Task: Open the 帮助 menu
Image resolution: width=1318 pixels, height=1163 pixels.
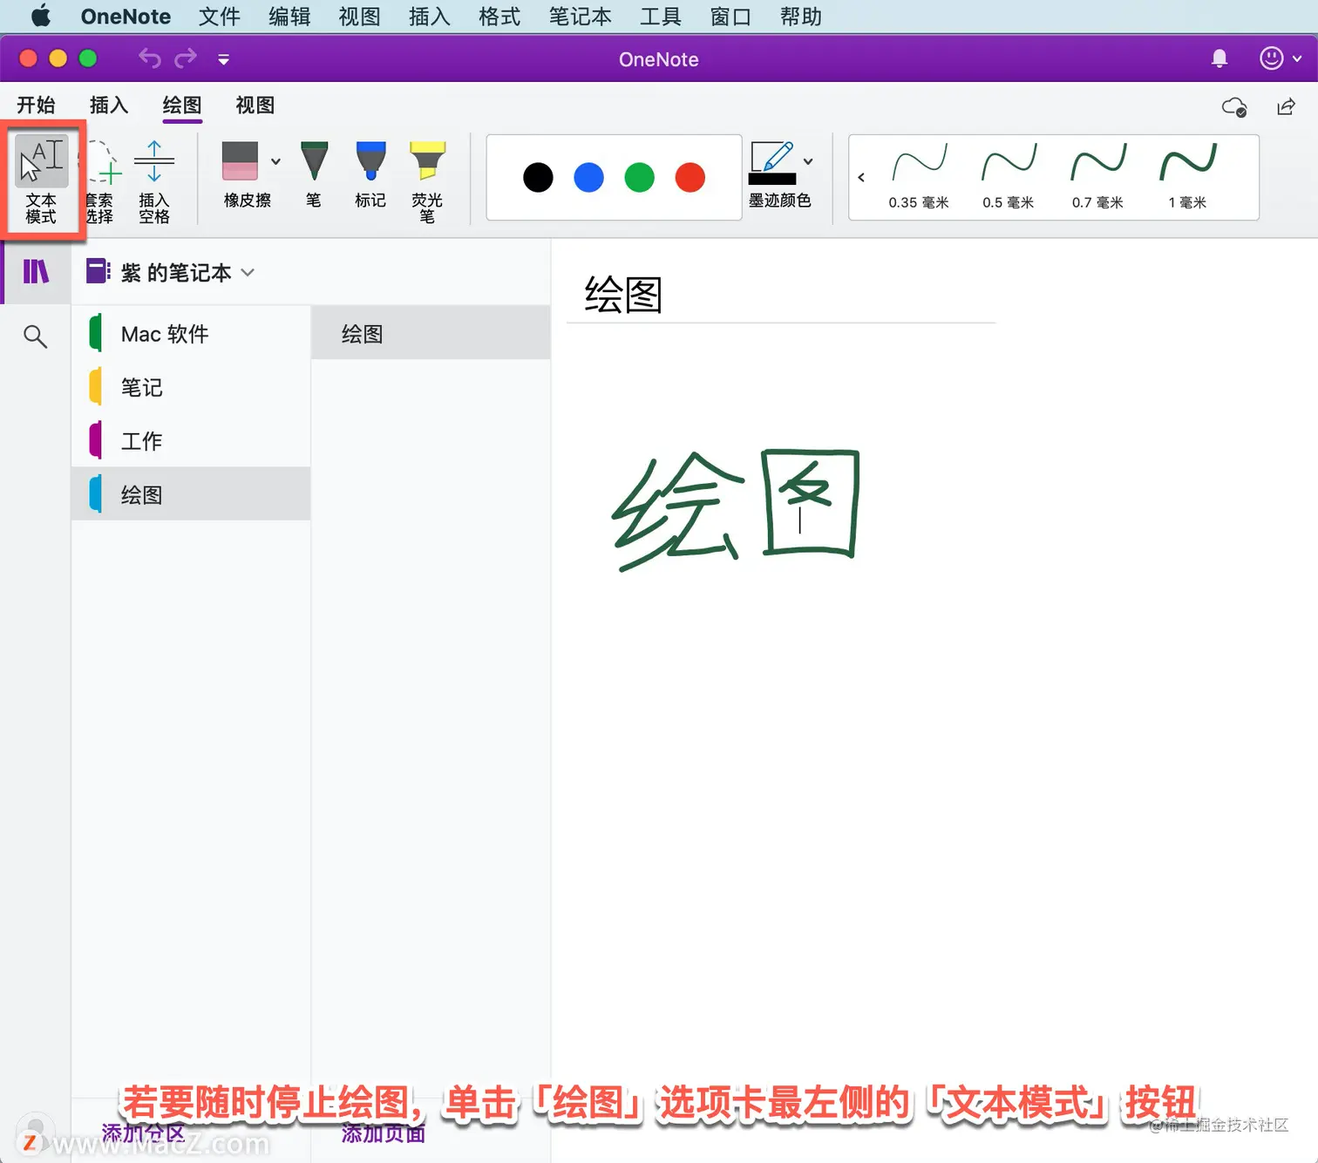Action: [800, 17]
